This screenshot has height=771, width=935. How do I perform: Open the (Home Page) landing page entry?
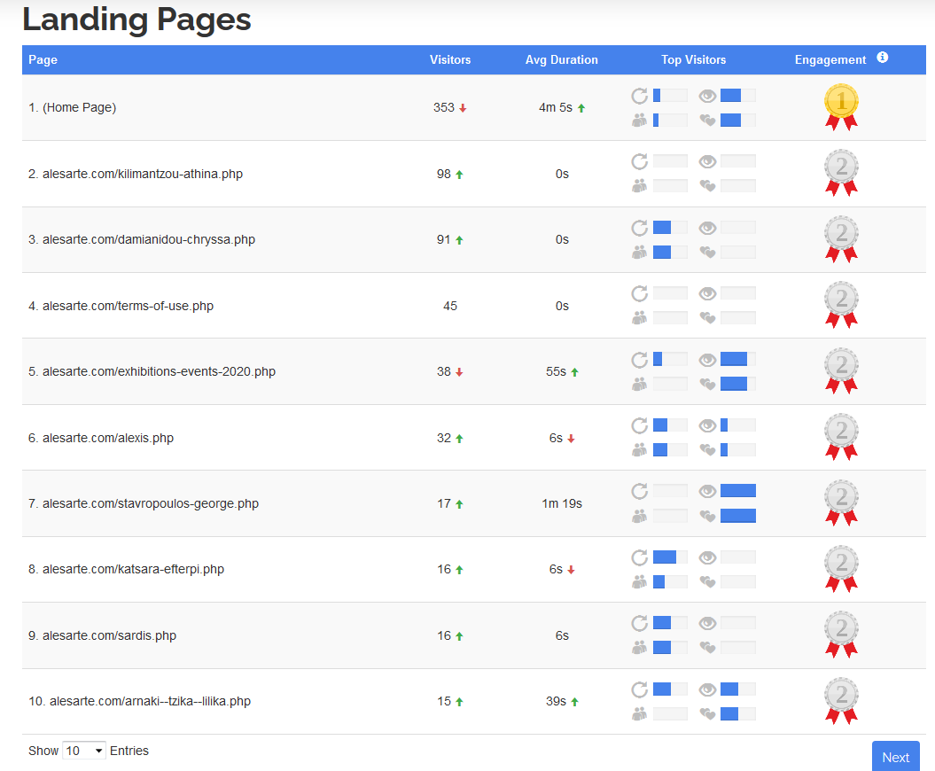(x=72, y=107)
